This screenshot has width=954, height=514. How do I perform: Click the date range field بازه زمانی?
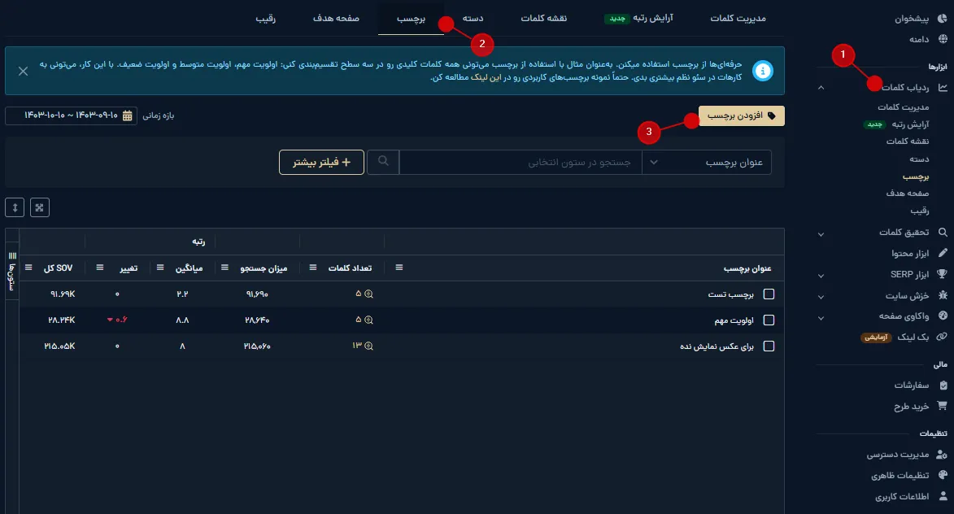point(72,115)
